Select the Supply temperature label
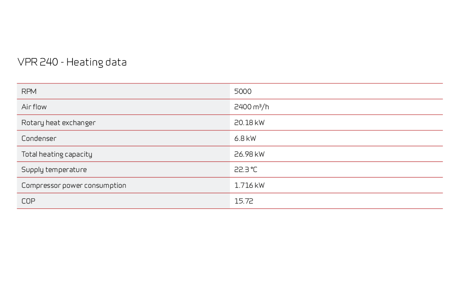This screenshot has width=463, height=293. point(54,170)
